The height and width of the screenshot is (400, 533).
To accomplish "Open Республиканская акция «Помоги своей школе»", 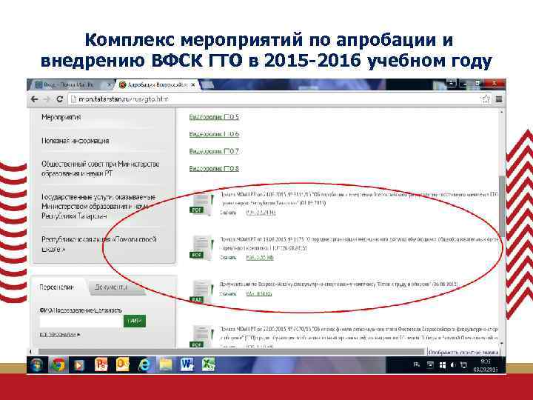I will click(99, 244).
